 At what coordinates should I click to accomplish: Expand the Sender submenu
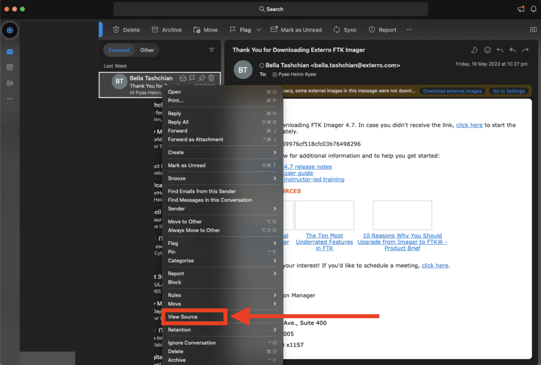222,209
